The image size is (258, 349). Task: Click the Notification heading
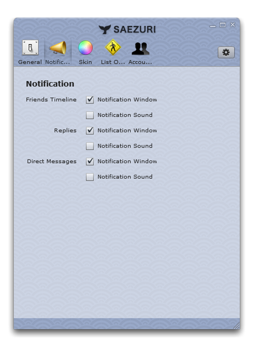click(50, 84)
